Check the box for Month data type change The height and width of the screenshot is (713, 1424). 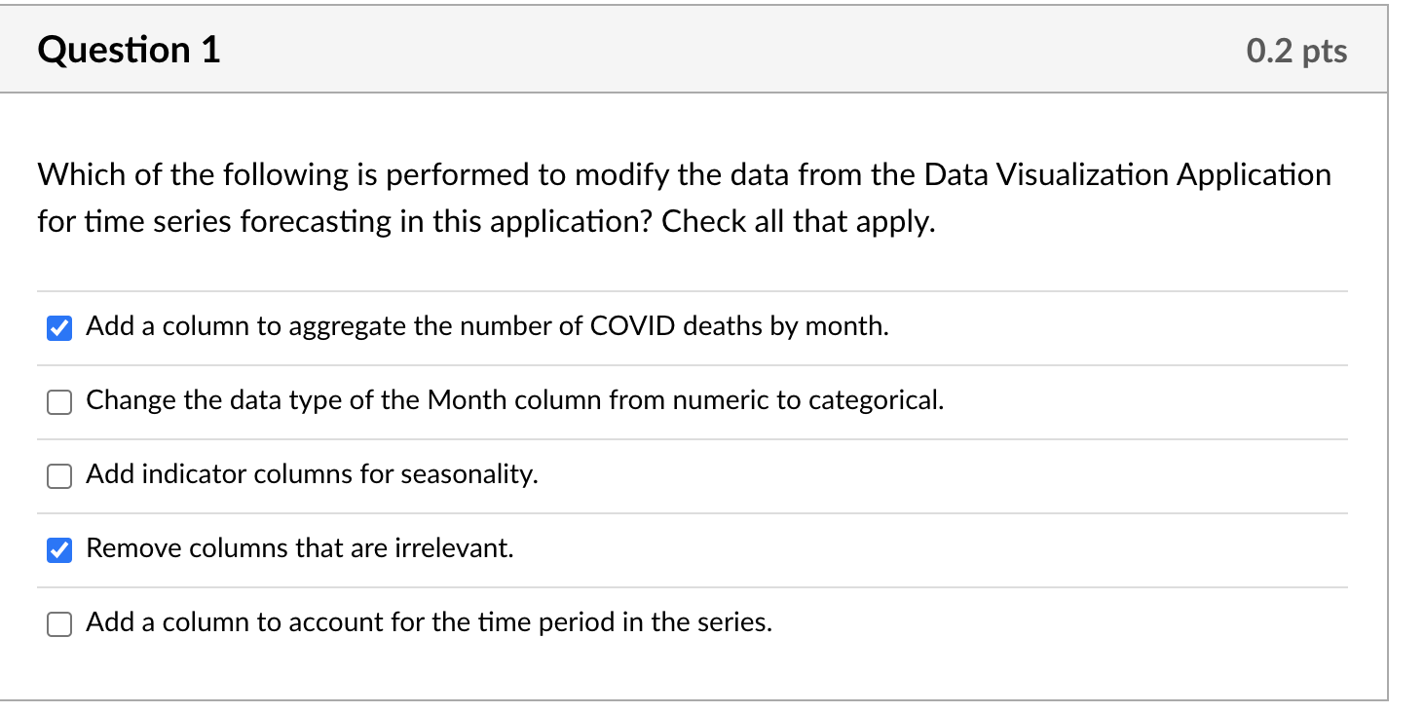coord(59,402)
